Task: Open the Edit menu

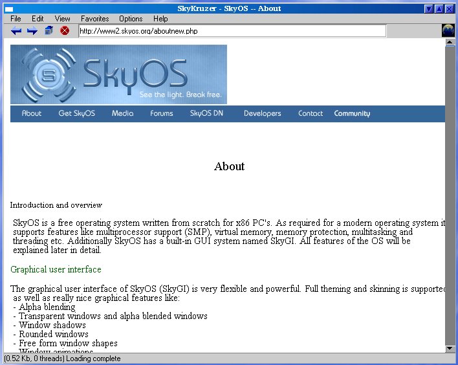Action: 38,19
